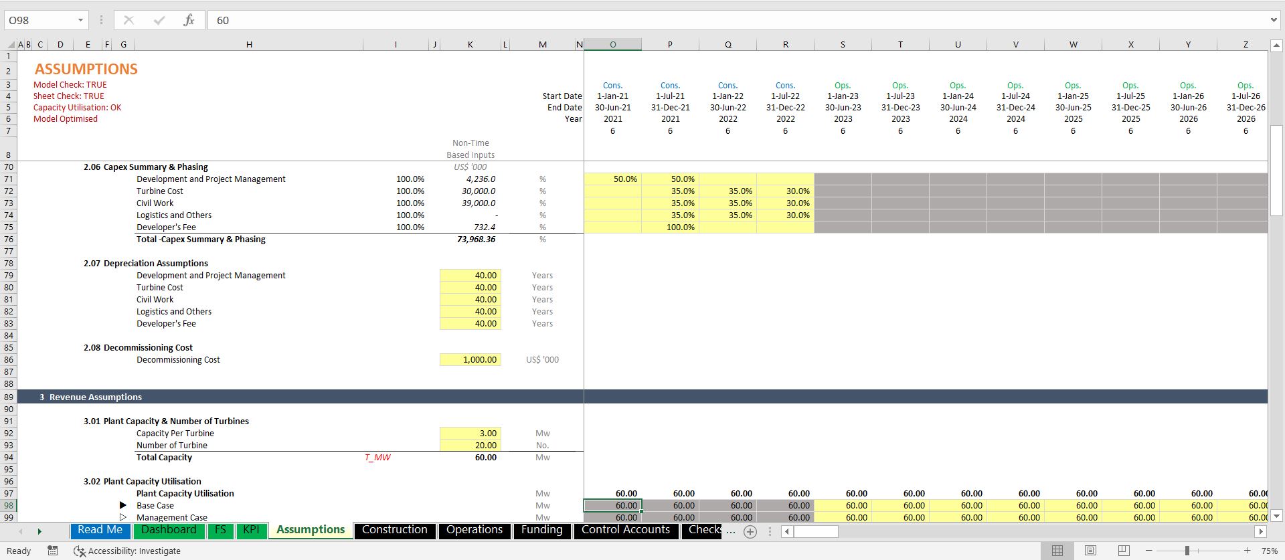Select the Total Capacity 60.00 cell
This screenshot has width=1285, height=560.
470,457
